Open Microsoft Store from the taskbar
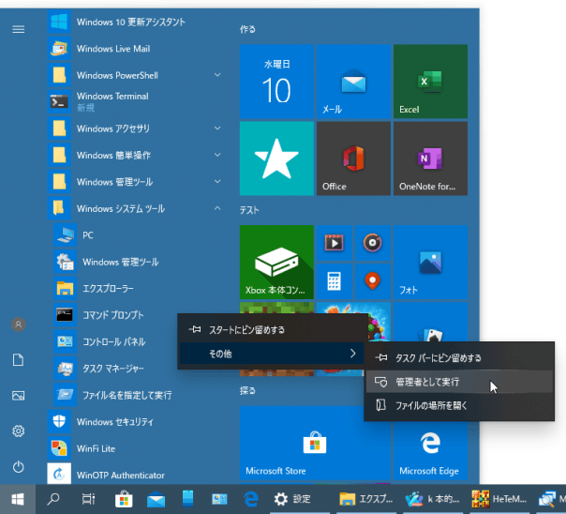 tap(124, 499)
